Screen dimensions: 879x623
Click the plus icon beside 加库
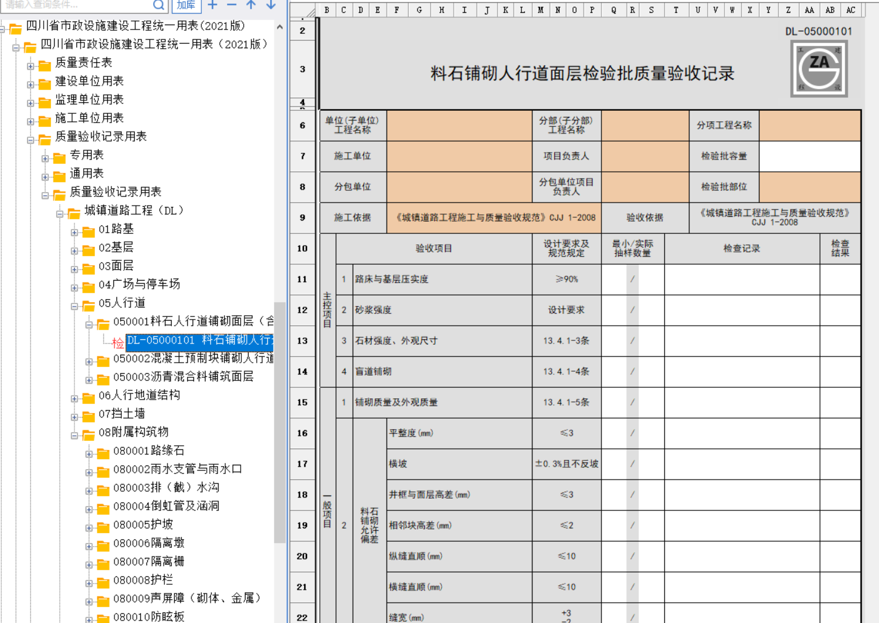(x=212, y=5)
